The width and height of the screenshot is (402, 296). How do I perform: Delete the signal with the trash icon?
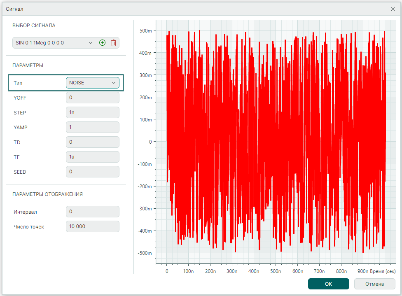tap(114, 43)
